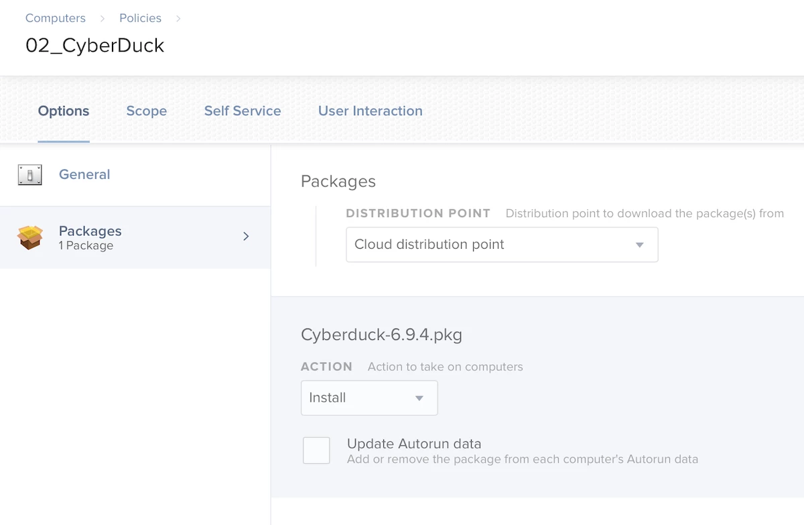Click breadcrumb chevron after Policies
Screen dimensions: 804x525
coord(178,19)
